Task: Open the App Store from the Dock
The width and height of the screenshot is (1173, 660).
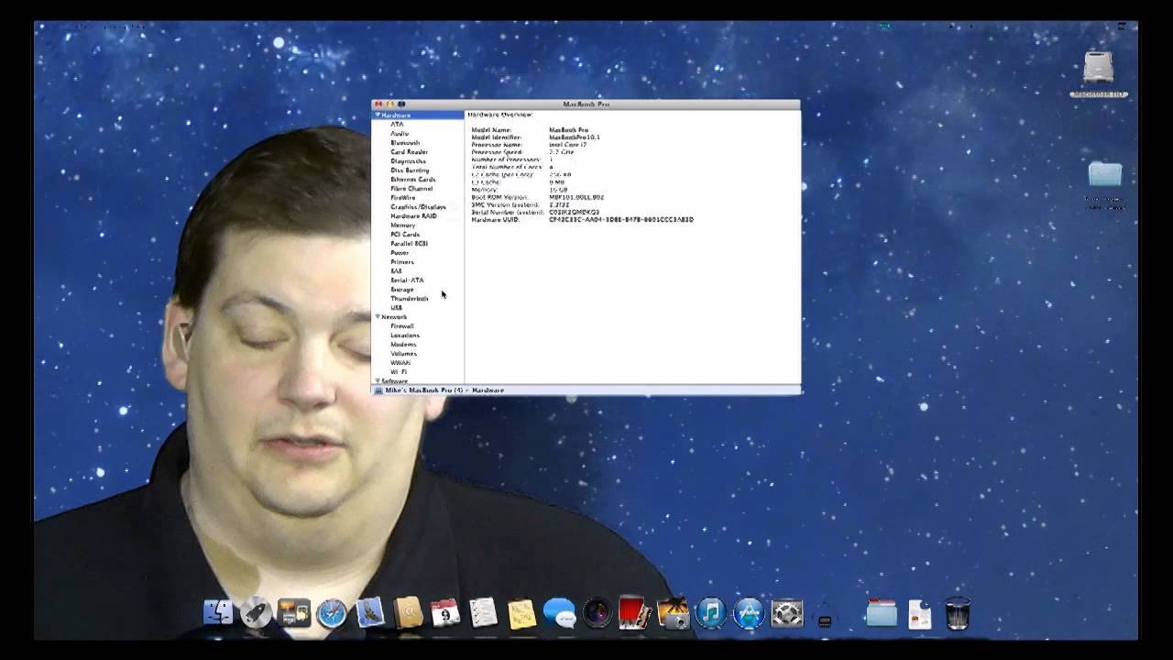Action: pyautogui.click(x=747, y=611)
